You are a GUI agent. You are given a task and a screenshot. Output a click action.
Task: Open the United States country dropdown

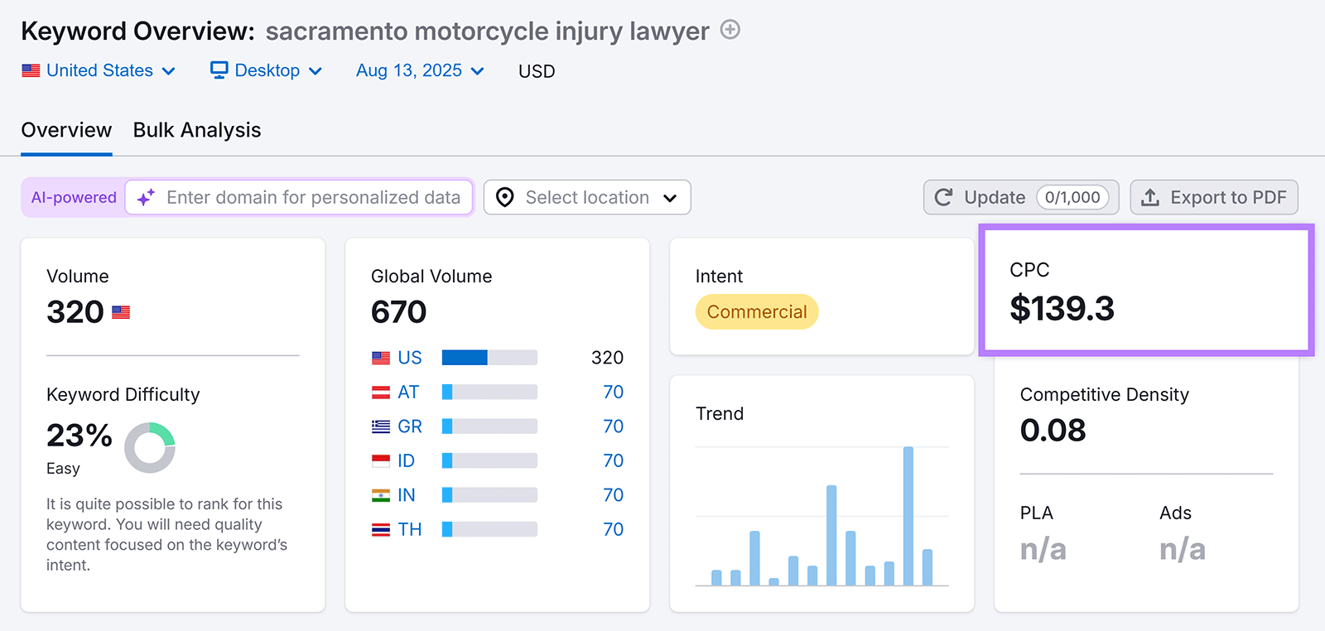point(99,71)
